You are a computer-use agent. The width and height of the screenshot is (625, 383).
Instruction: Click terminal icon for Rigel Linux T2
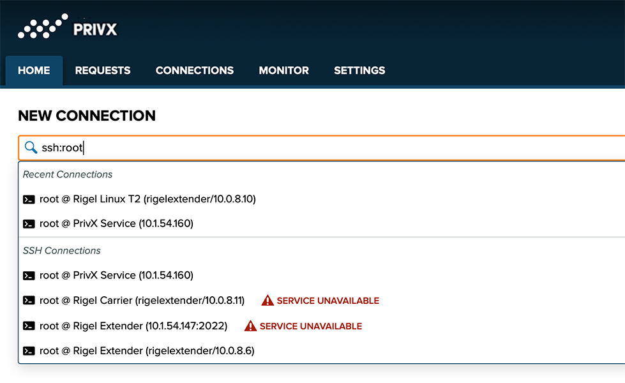29,199
